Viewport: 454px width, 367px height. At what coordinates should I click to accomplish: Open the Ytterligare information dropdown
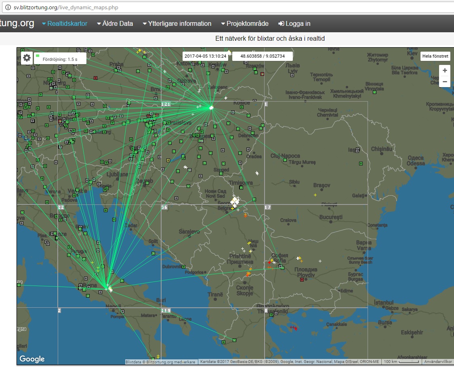[177, 24]
